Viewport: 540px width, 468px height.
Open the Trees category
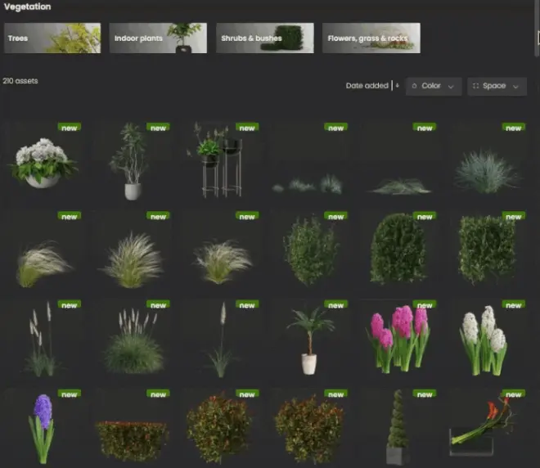(x=53, y=38)
